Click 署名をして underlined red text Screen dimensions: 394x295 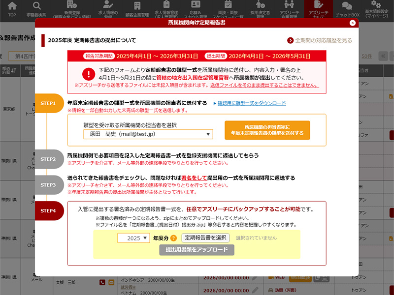point(194,178)
